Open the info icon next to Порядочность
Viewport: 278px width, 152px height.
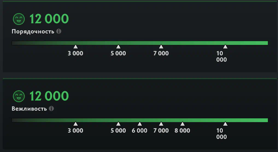point(59,31)
